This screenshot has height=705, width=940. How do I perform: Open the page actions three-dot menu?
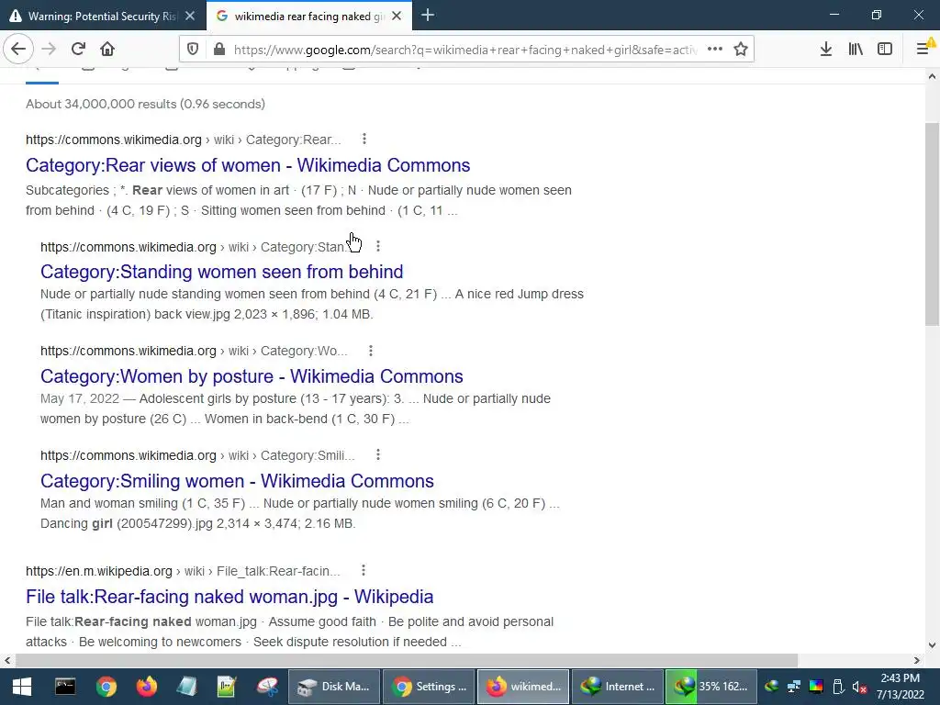click(714, 50)
